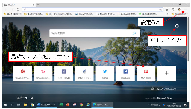191x109 pixels.
Task: Click the refresh page icon
Action: click(18, 10)
